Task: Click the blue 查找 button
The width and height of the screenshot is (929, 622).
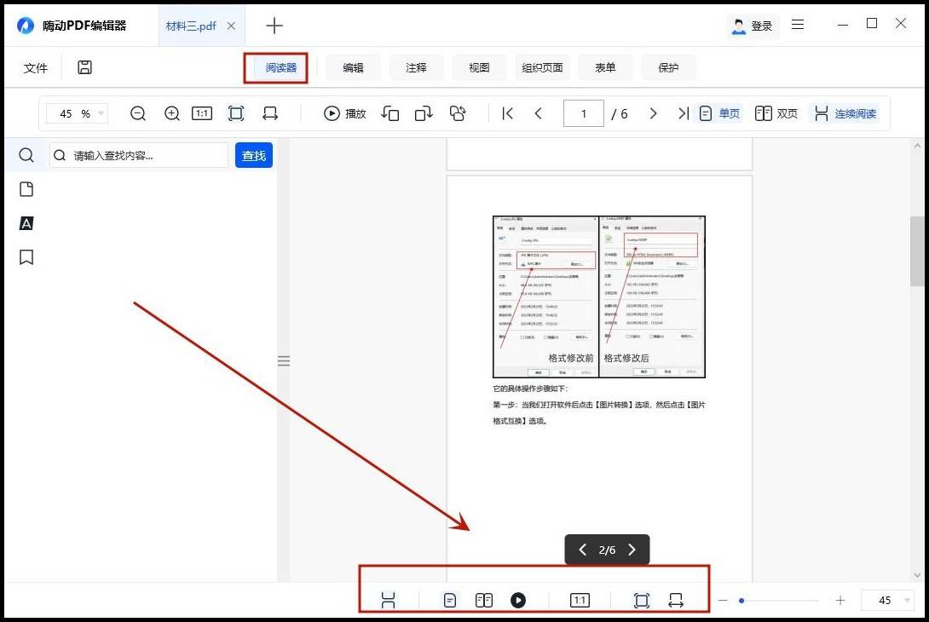Action: tap(254, 155)
